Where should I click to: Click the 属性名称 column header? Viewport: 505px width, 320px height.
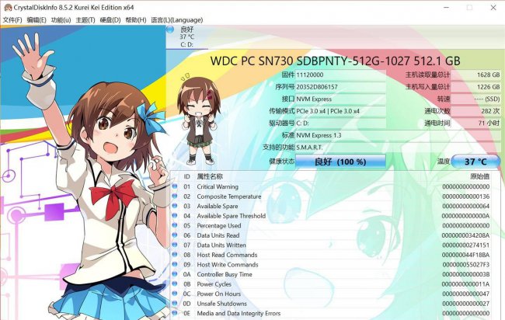click(x=210, y=176)
